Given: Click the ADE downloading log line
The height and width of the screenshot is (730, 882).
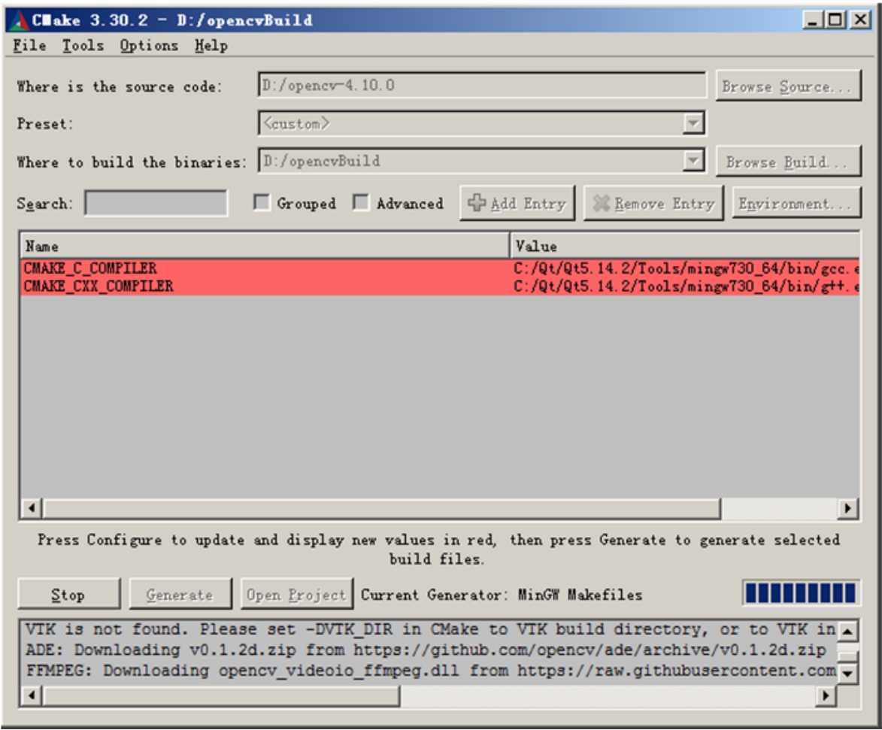Looking at the screenshot, I should [x=426, y=650].
